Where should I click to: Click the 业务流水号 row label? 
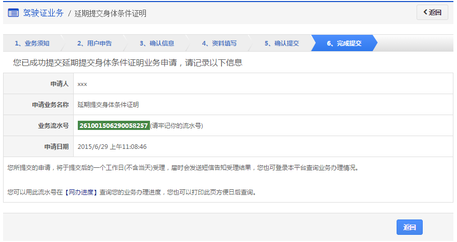53,126
